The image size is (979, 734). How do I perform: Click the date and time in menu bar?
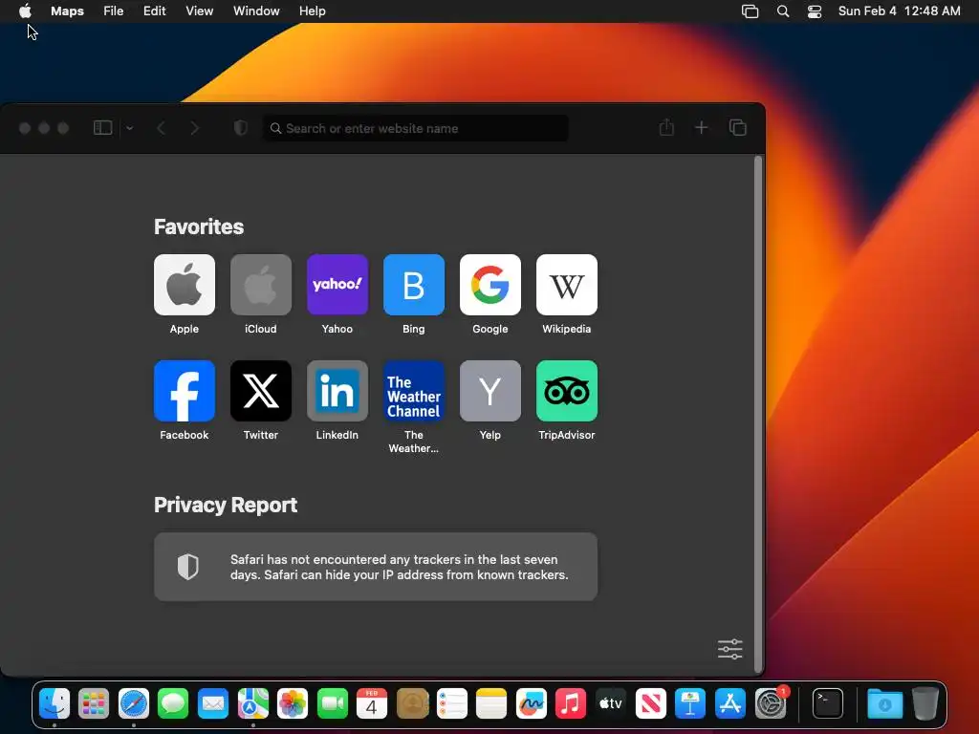pos(899,11)
